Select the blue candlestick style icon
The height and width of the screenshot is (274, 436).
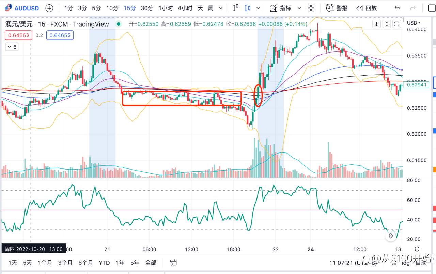tap(247, 8)
